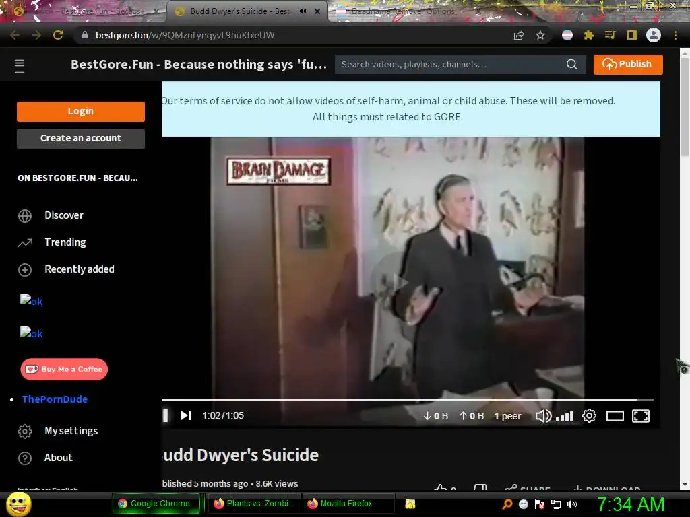Toggle the Chrome side panel
The width and height of the screenshot is (690, 517).
(x=632, y=35)
